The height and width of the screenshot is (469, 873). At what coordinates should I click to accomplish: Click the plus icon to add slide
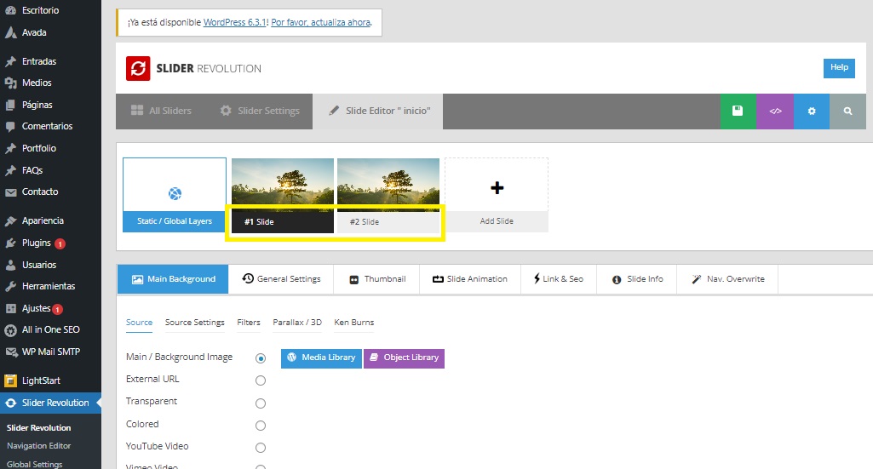497,188
